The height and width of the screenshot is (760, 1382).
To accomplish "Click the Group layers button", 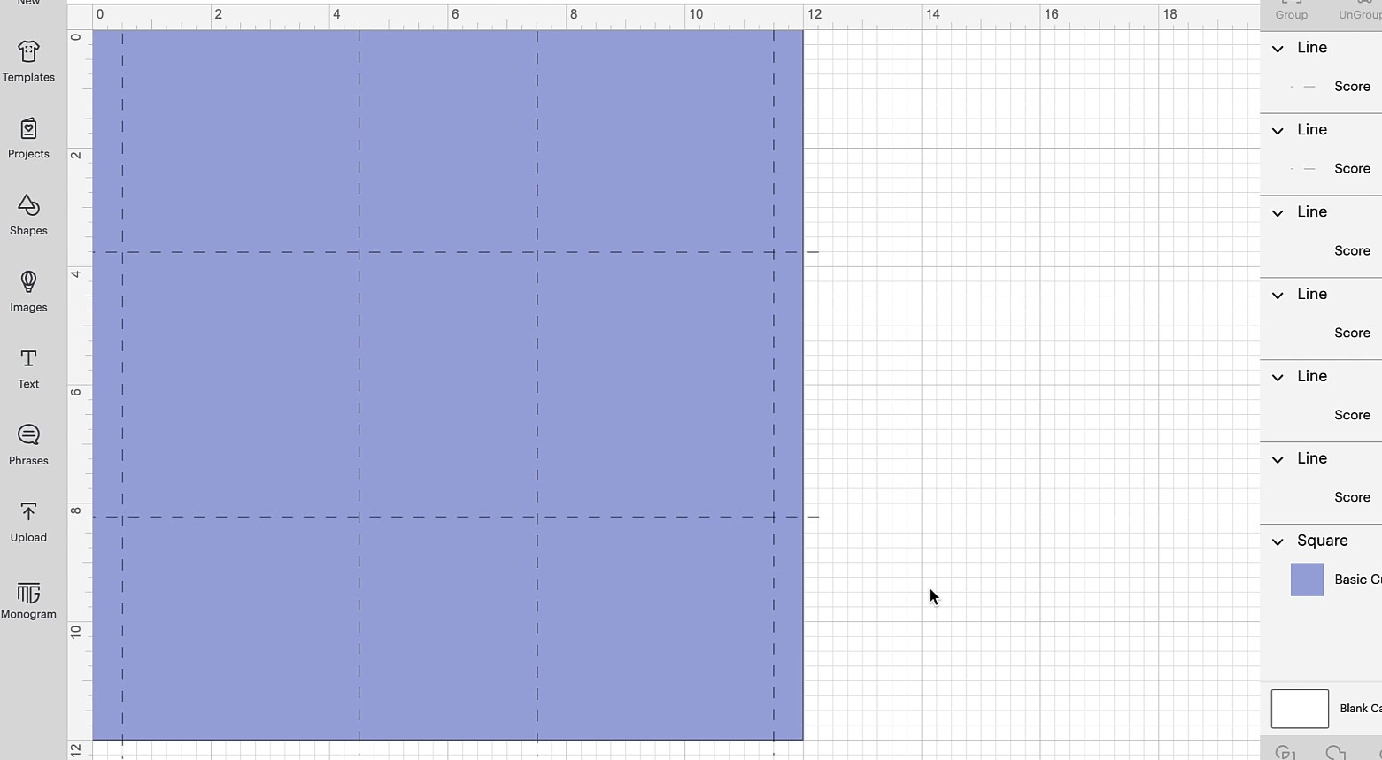I will point(1291,11).
